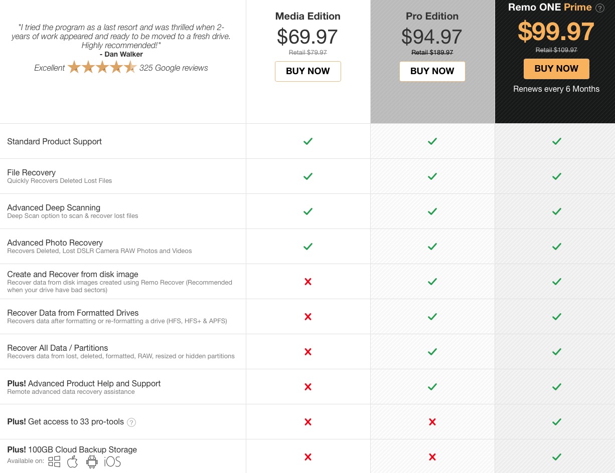
Task: Click the Apple platform icon
Action: (73, 461)
